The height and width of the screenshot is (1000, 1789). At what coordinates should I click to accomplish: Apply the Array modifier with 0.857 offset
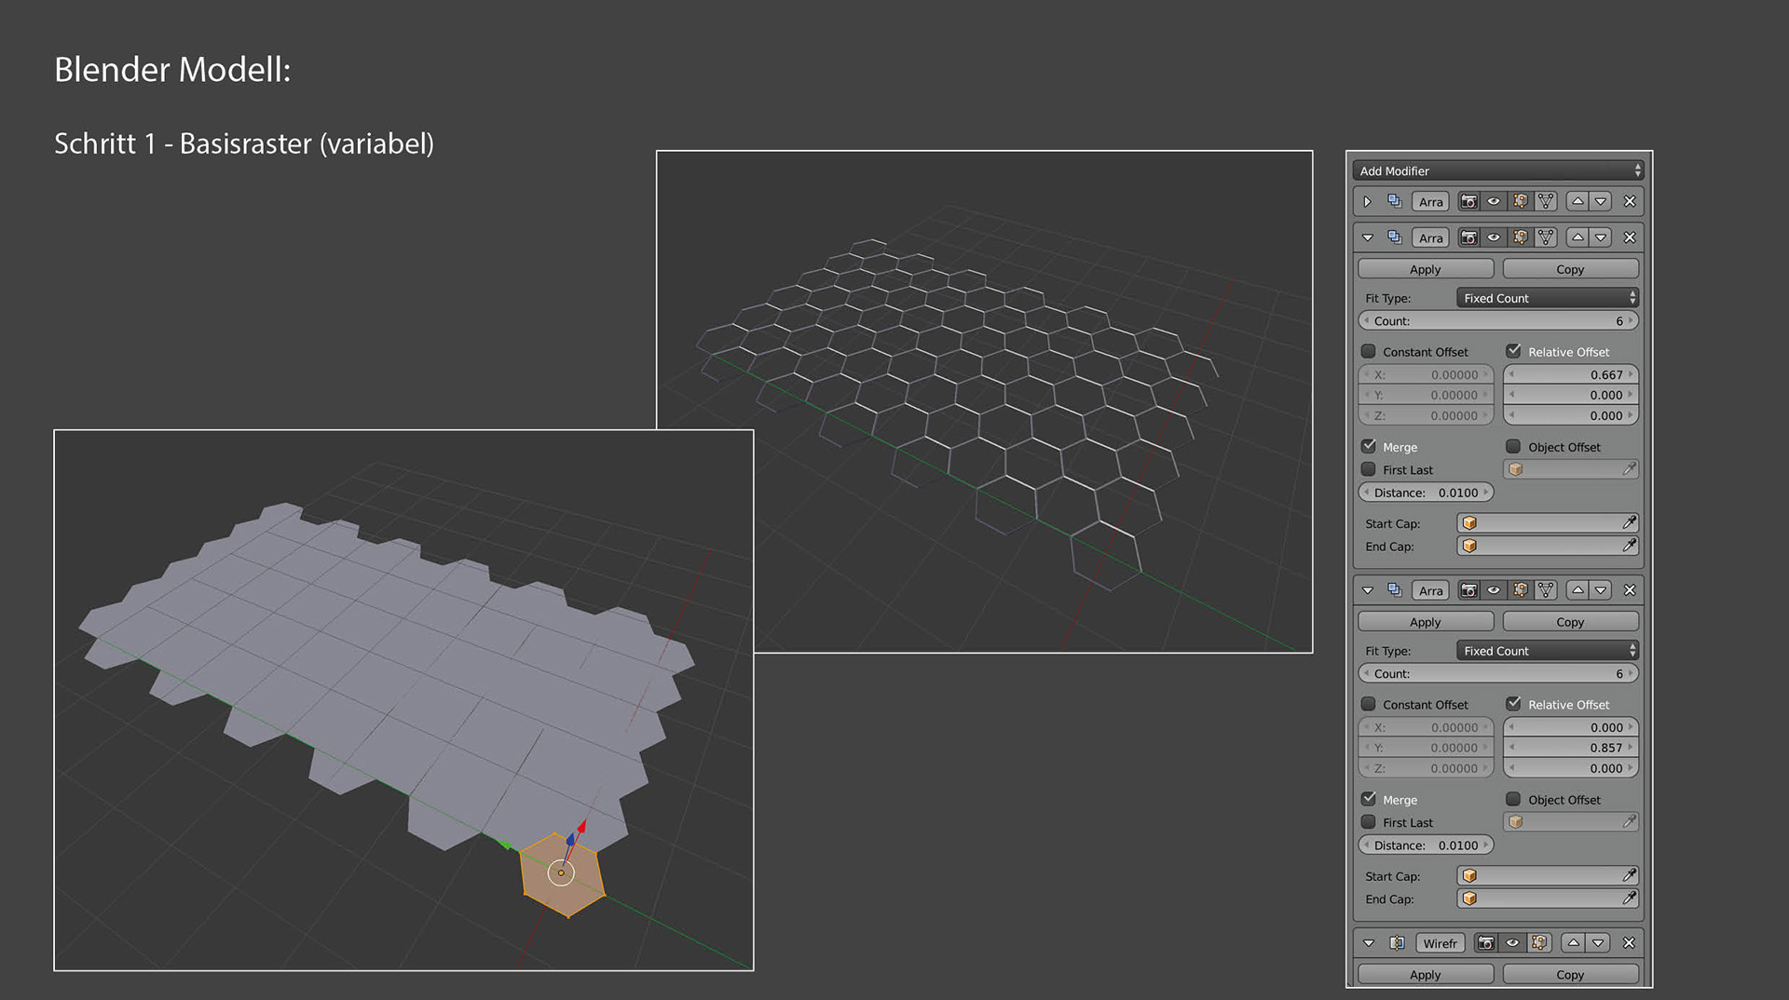click(1426, 622)
